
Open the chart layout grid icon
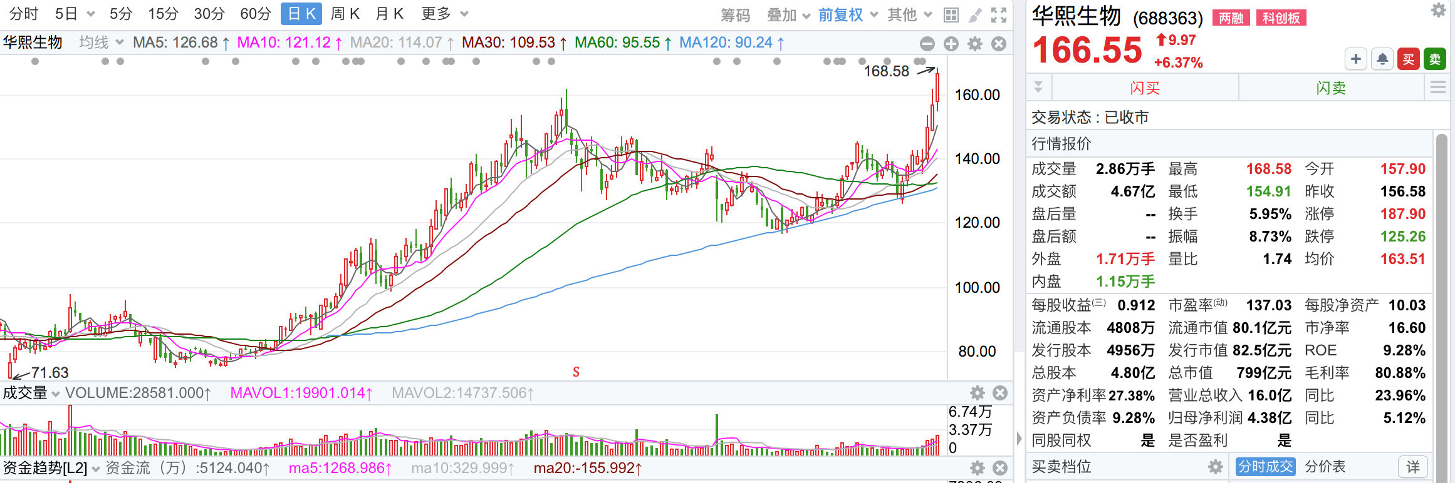pyautogui.click(x=951, y=15)
